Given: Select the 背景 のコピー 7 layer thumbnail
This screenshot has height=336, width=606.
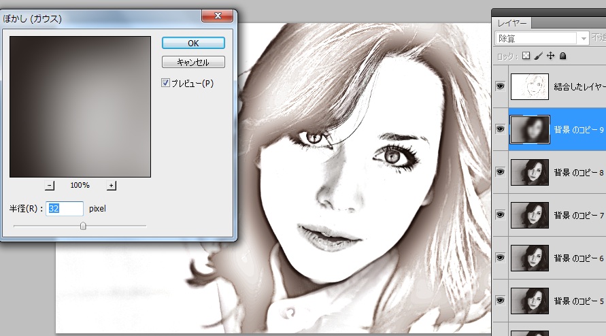Looking at the screenshot, I should point(530,215).
